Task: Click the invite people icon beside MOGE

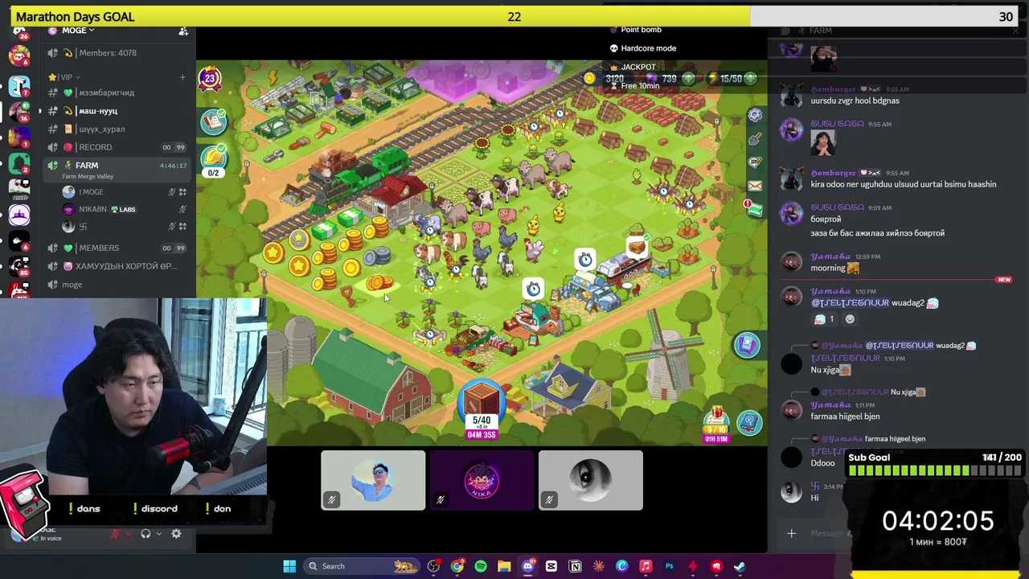Action: pos(183,31)
